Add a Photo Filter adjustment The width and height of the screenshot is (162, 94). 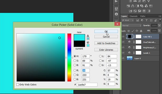coord(142,6)
